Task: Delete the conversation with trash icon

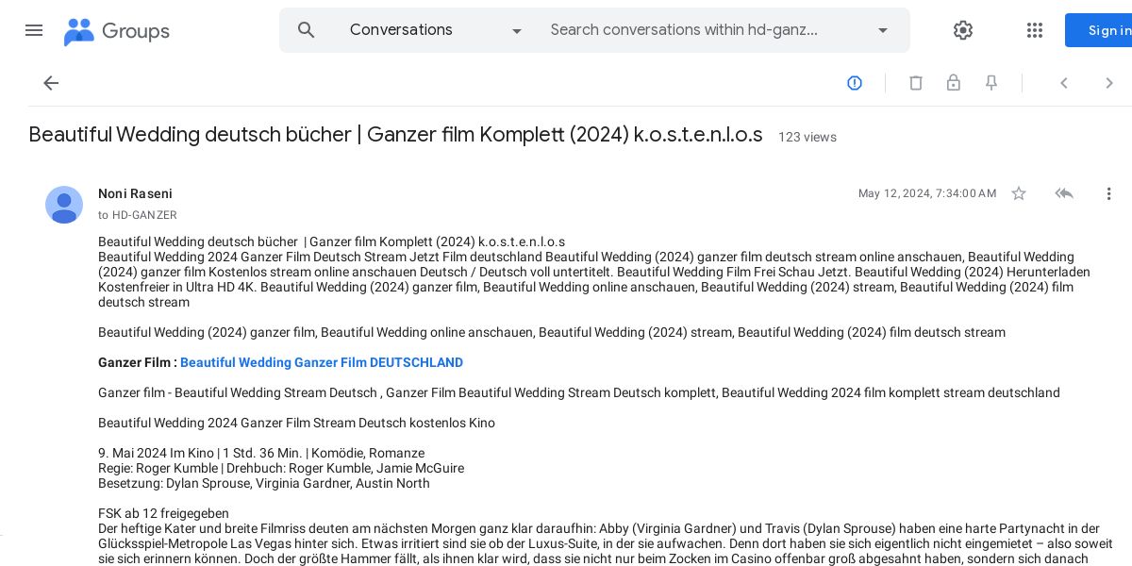Action: (916, 83)
